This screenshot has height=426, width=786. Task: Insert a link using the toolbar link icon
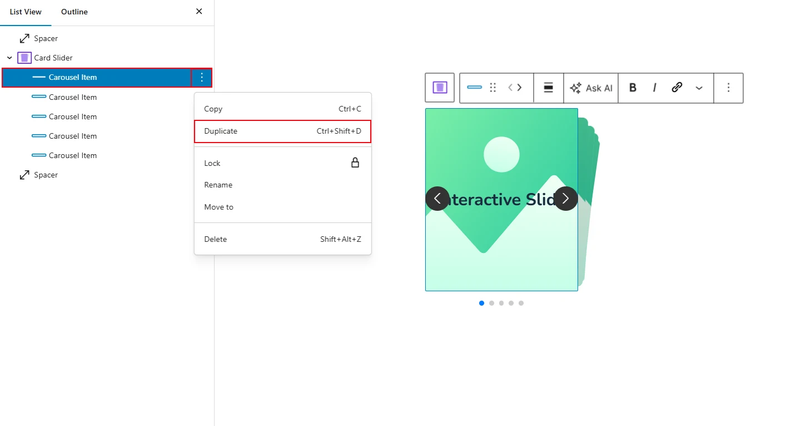[x=676, y=88]
